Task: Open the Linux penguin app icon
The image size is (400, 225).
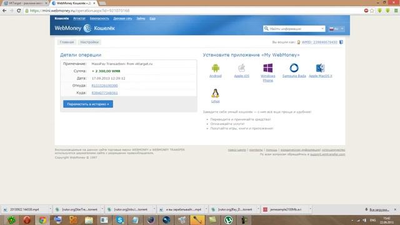Action: click(x=215, y=93)
